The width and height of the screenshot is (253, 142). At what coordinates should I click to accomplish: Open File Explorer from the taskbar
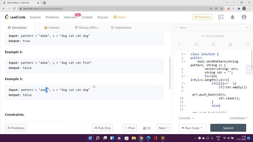[134, 138]
